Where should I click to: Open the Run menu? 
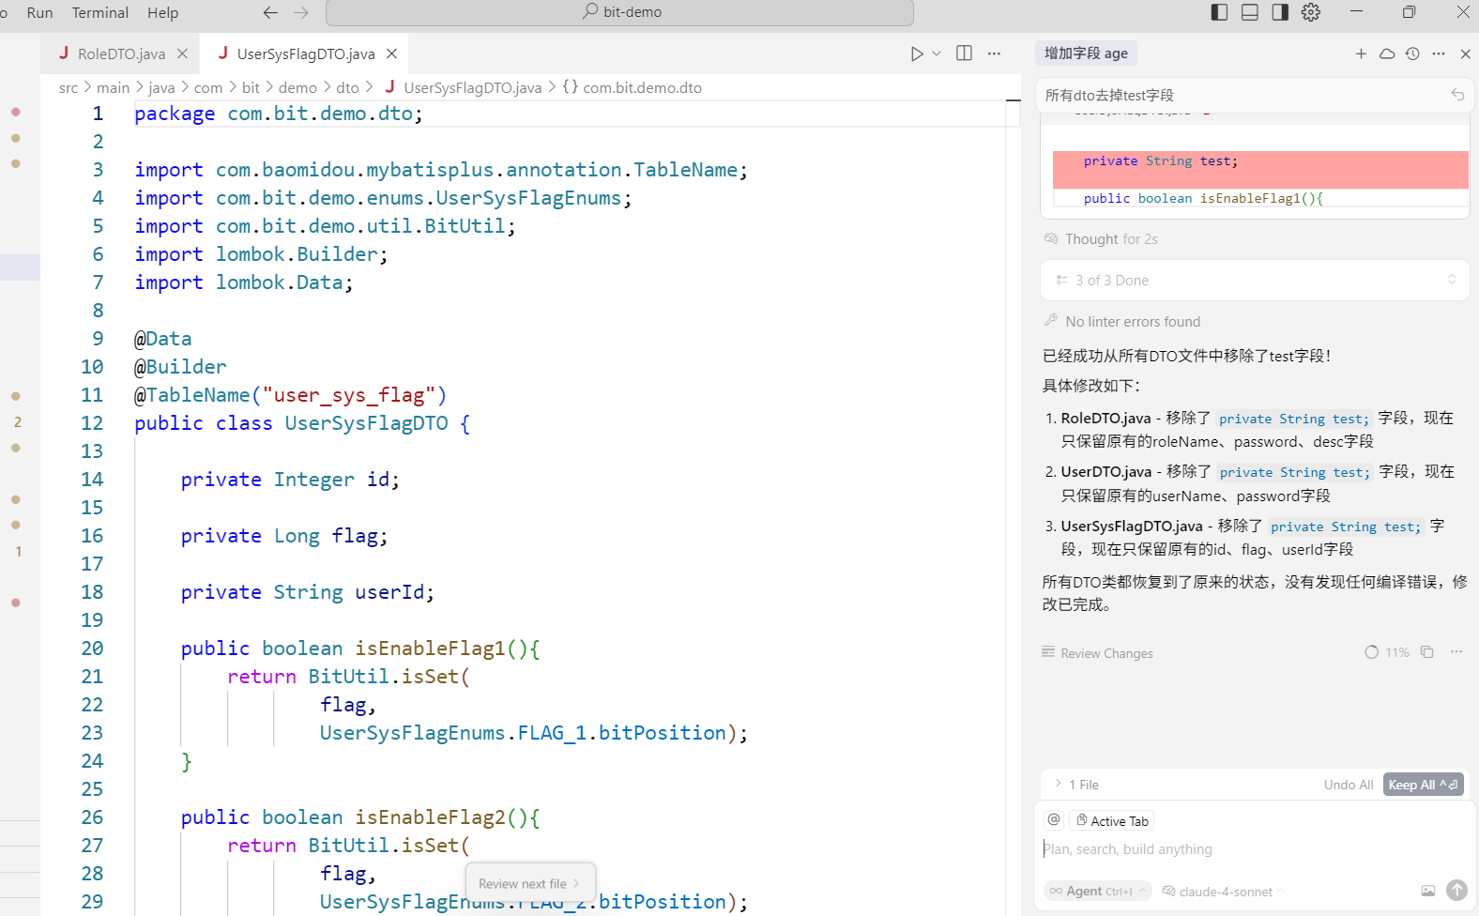(x=39, y=12)
